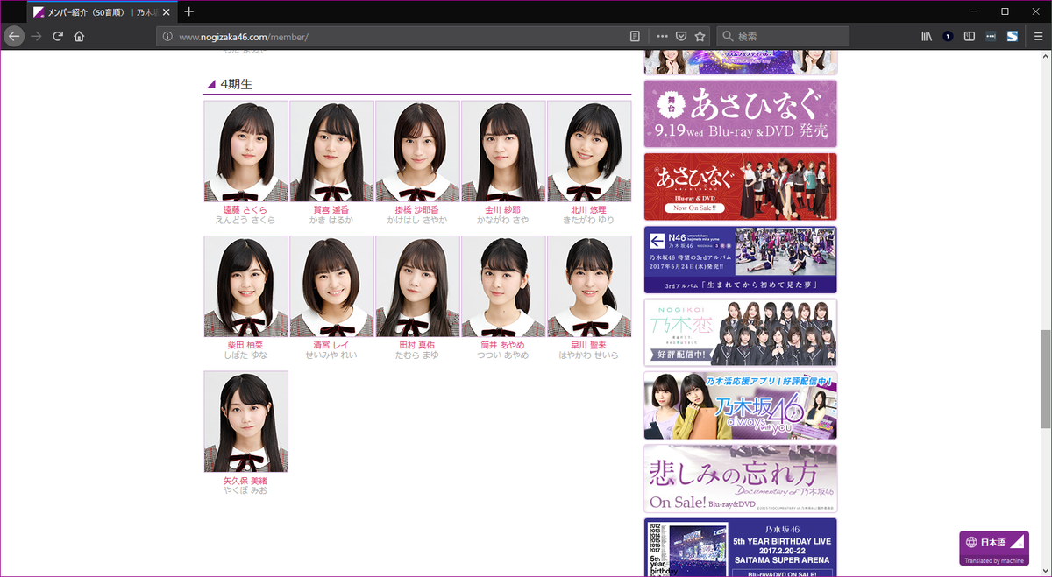This screenshot has width=1052, height=577.
Task: Show the sidebar panel
Action: (x=970, y=37)
